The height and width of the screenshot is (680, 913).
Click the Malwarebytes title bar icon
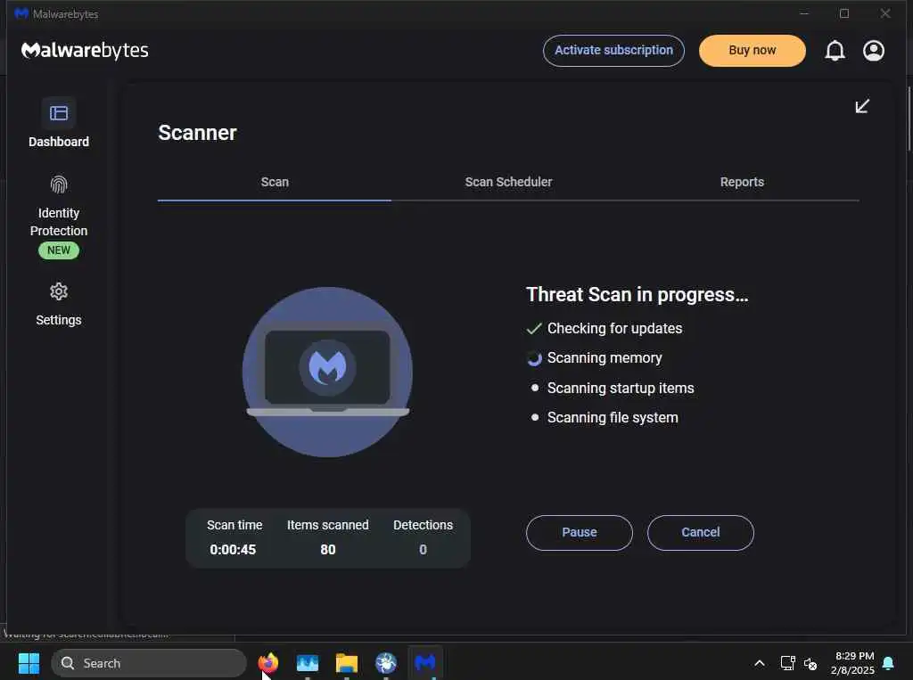[21, 13]
